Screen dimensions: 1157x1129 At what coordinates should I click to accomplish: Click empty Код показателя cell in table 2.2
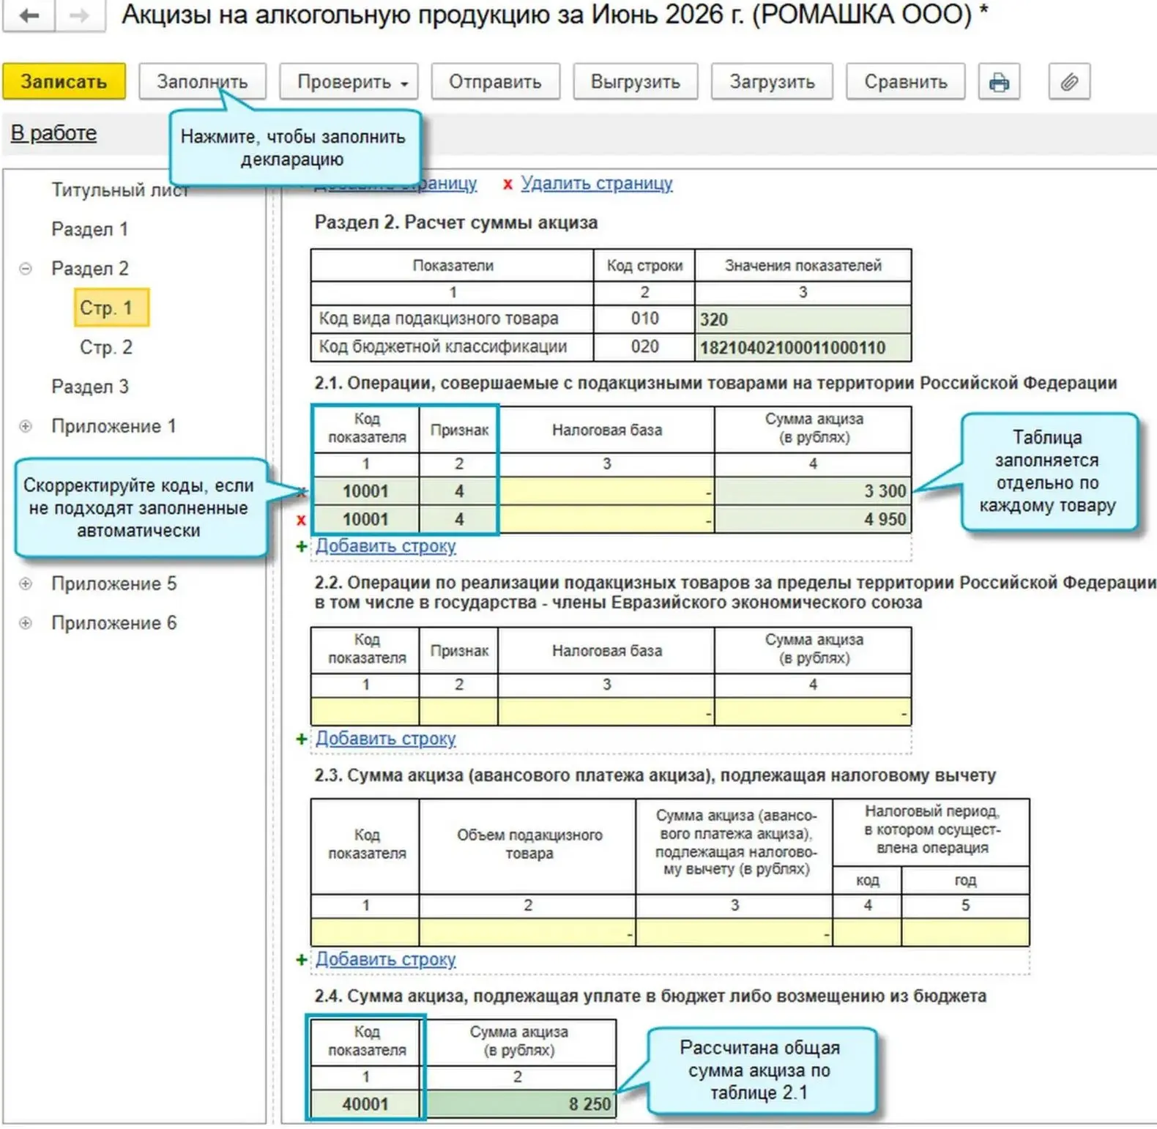point(365,712)
